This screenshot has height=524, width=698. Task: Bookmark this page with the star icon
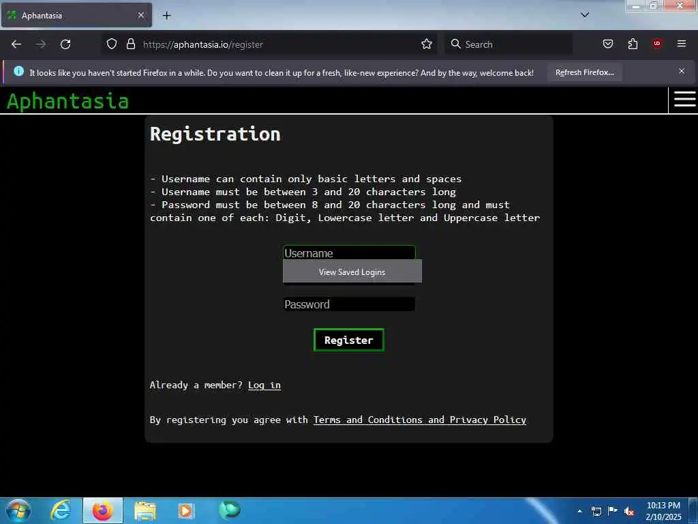click(x=427, y=44)
